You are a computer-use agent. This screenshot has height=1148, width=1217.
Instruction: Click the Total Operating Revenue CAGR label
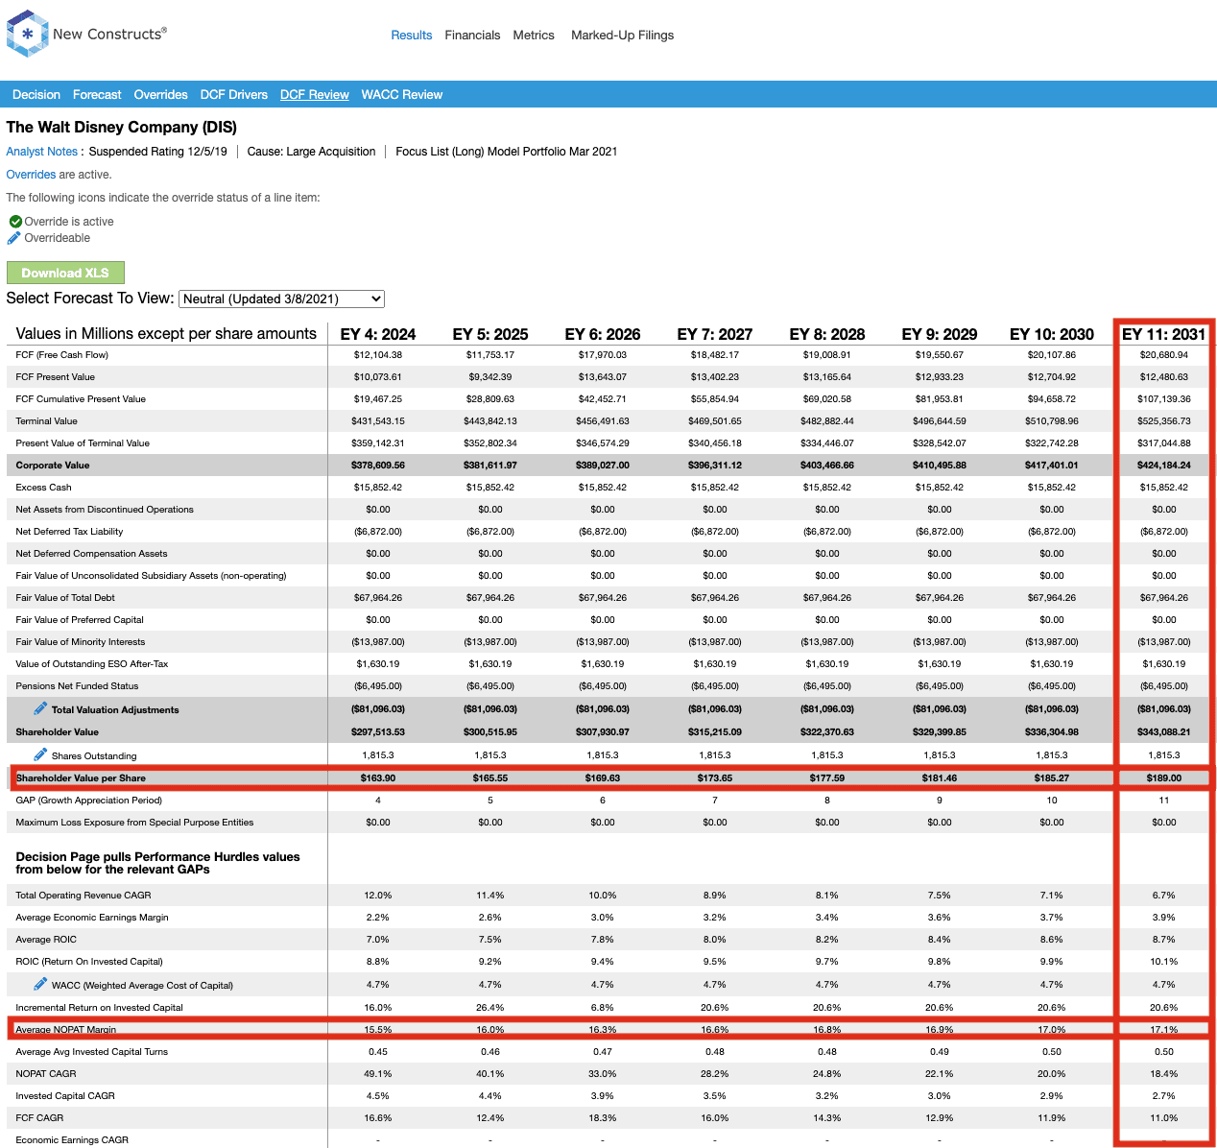pyautogui.click(x=84, y=896)
